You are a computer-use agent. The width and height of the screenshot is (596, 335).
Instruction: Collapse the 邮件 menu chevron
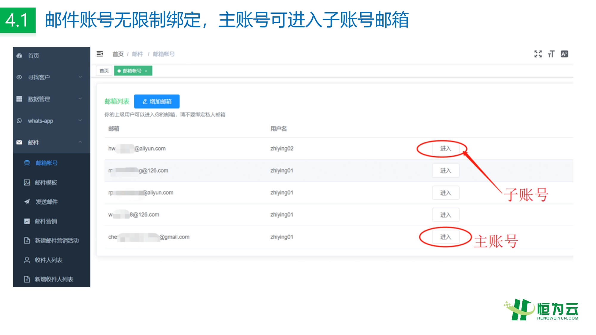pos(80,142)
